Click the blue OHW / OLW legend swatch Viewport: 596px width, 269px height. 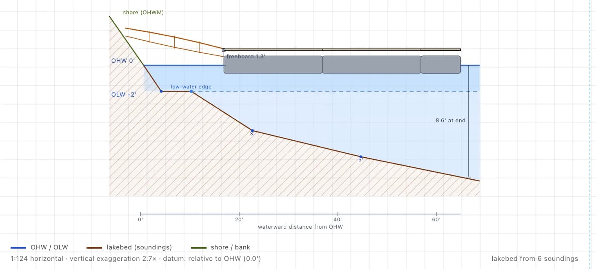pyautogui.click(x=18, y=247)
